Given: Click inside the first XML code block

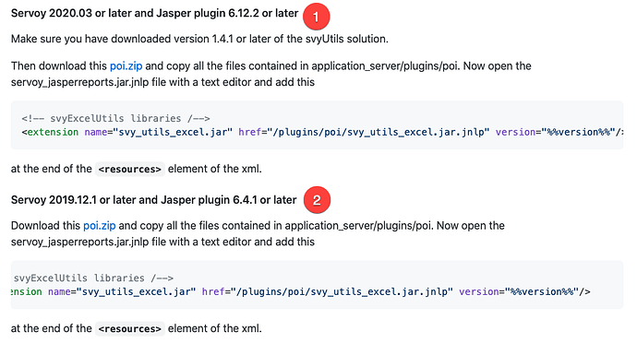Looking at the screenshot, I should 317,125.
